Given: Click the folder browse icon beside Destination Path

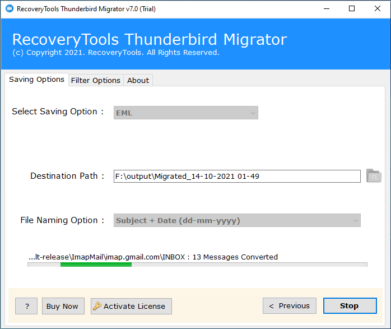Looking at the screenshot, I should pyautogui.click(x=374, y=176).
